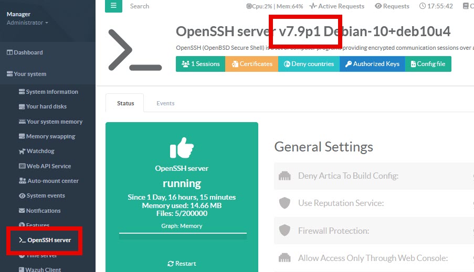Click the Requests eye icon
The width and height of the screenshot is (474, 272).
click(x=378, y=6)
